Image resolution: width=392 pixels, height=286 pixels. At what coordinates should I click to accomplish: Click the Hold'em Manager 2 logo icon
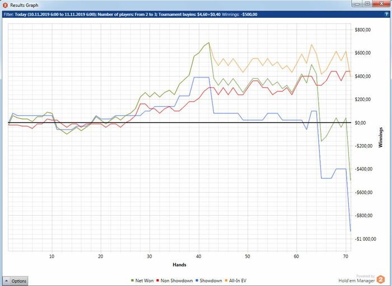pyautogui.click(x=381, y=279)
